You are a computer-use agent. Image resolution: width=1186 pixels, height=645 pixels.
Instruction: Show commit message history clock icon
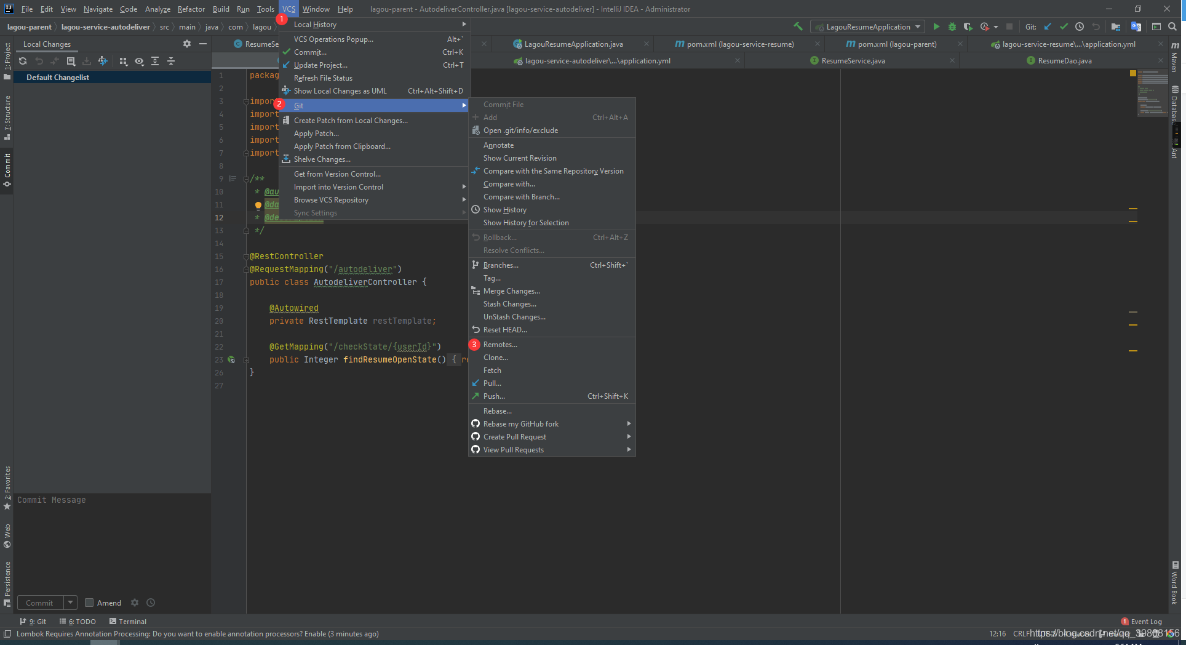(151, 603)
